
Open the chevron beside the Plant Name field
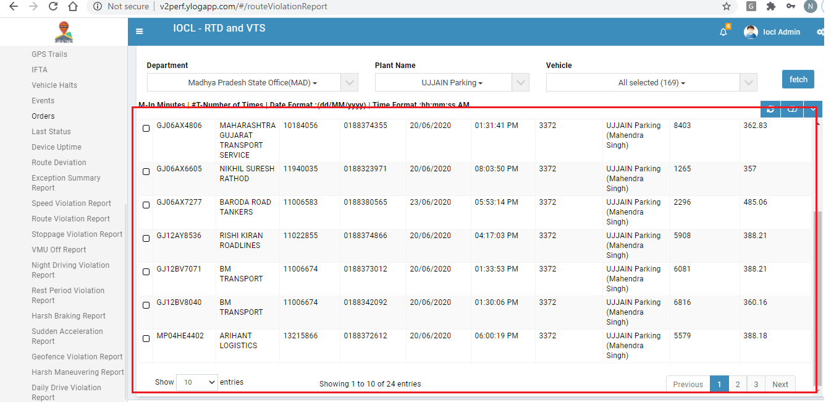click(x=521, y=82)
